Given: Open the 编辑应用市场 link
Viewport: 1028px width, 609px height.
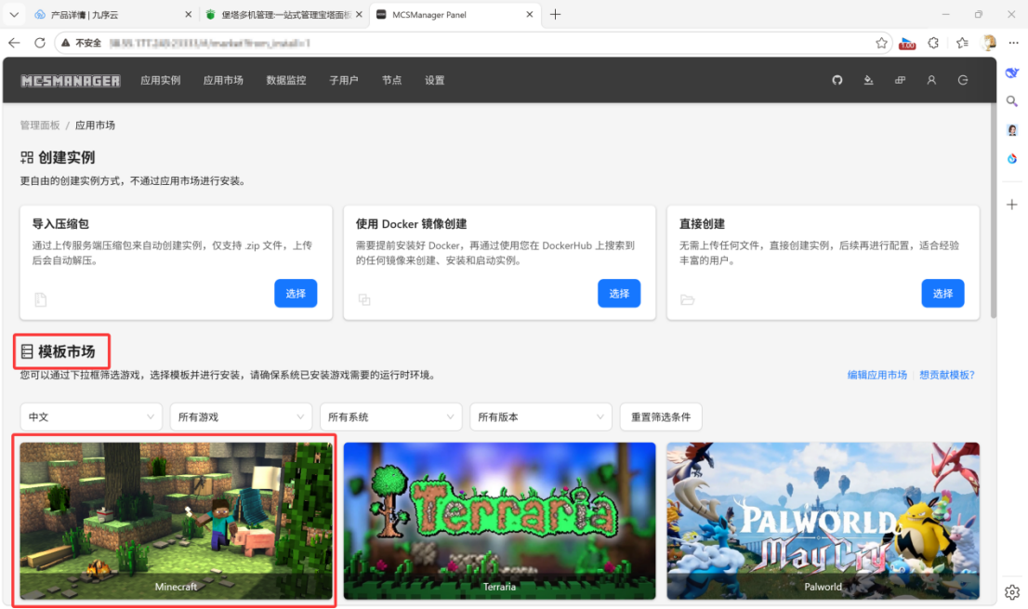Looking at the screenshot, I should [x=877, y=375].
